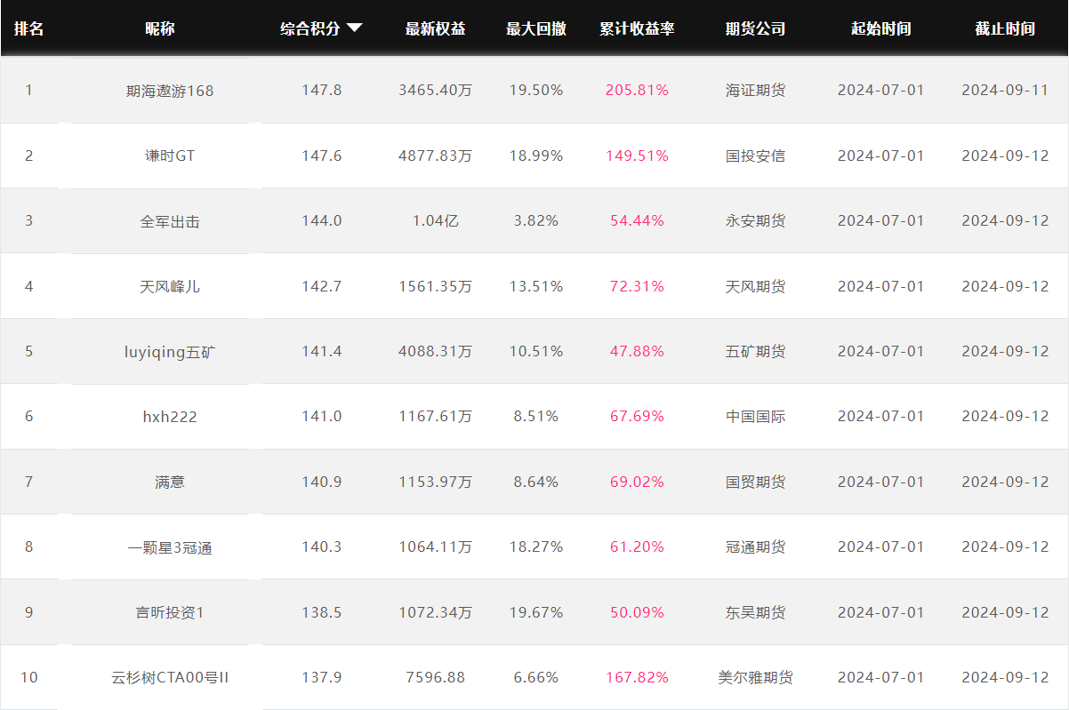This screenshot has width=1069, height=710.
Task: Select equity value 7596.88
Action: 436,677
